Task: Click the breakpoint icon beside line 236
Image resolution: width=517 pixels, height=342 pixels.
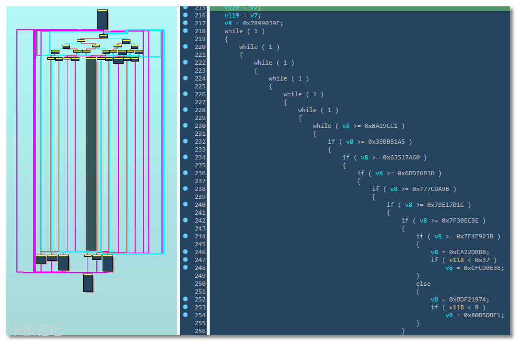Action: 185,173
